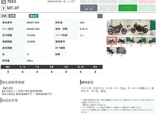This screenshot has width=157, height=118.
Task: Click the price range line 最安値418千円 ～ 最高値542千円
Action: (34, 94)
